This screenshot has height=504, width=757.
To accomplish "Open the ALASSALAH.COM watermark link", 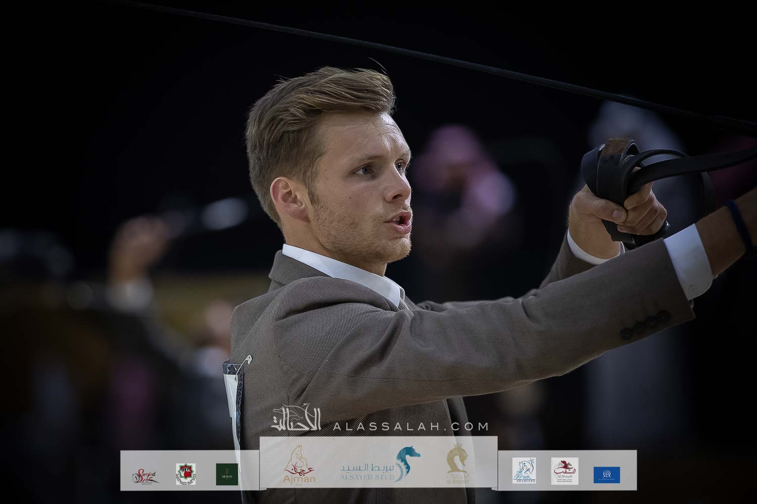I will (410, 426).
